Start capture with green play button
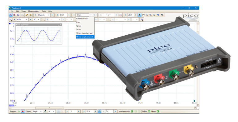This screenshot has height=122, width=238. [19, 111]
